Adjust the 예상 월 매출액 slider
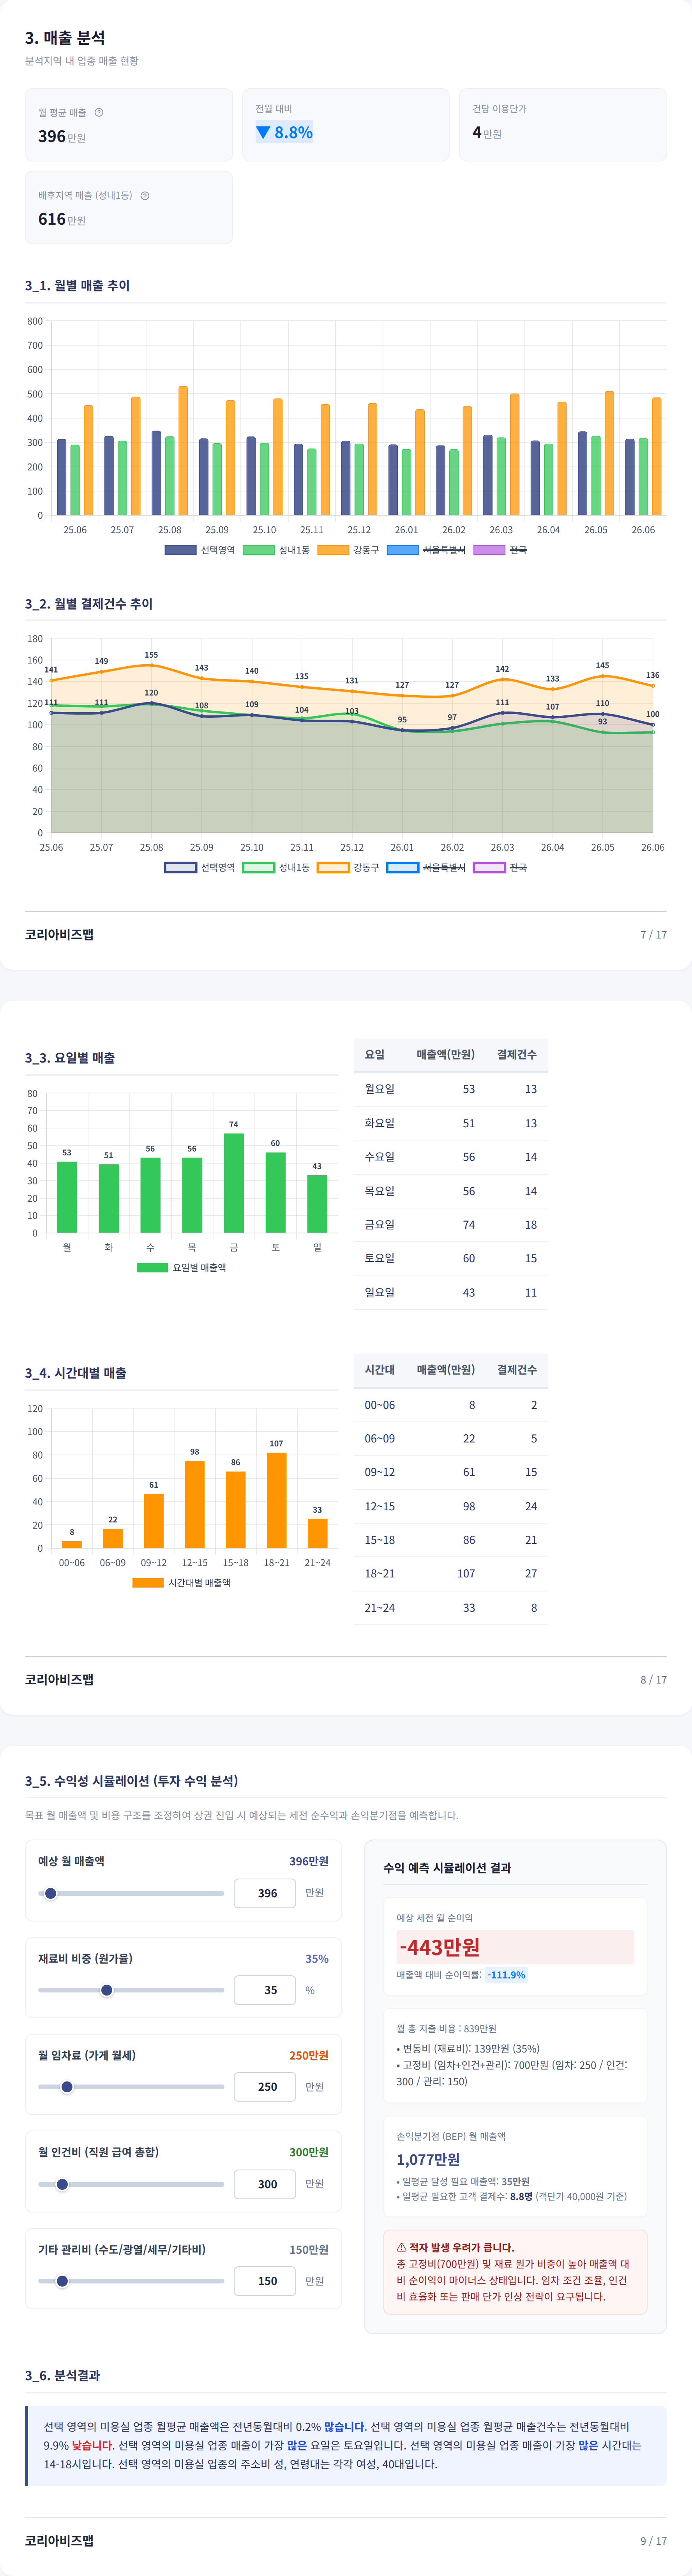The width and height of the screenshot is (692, 2576). [x=131, y=1893]
